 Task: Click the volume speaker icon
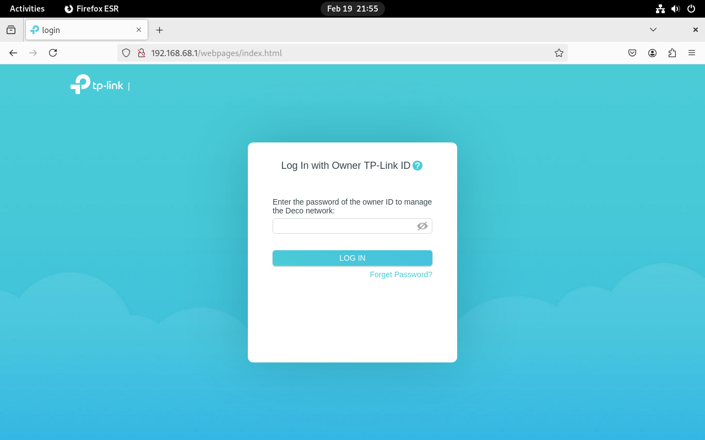676,8
